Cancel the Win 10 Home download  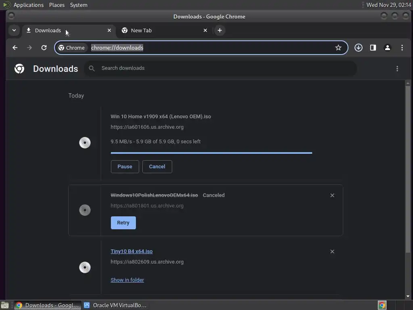pos(157,167)
